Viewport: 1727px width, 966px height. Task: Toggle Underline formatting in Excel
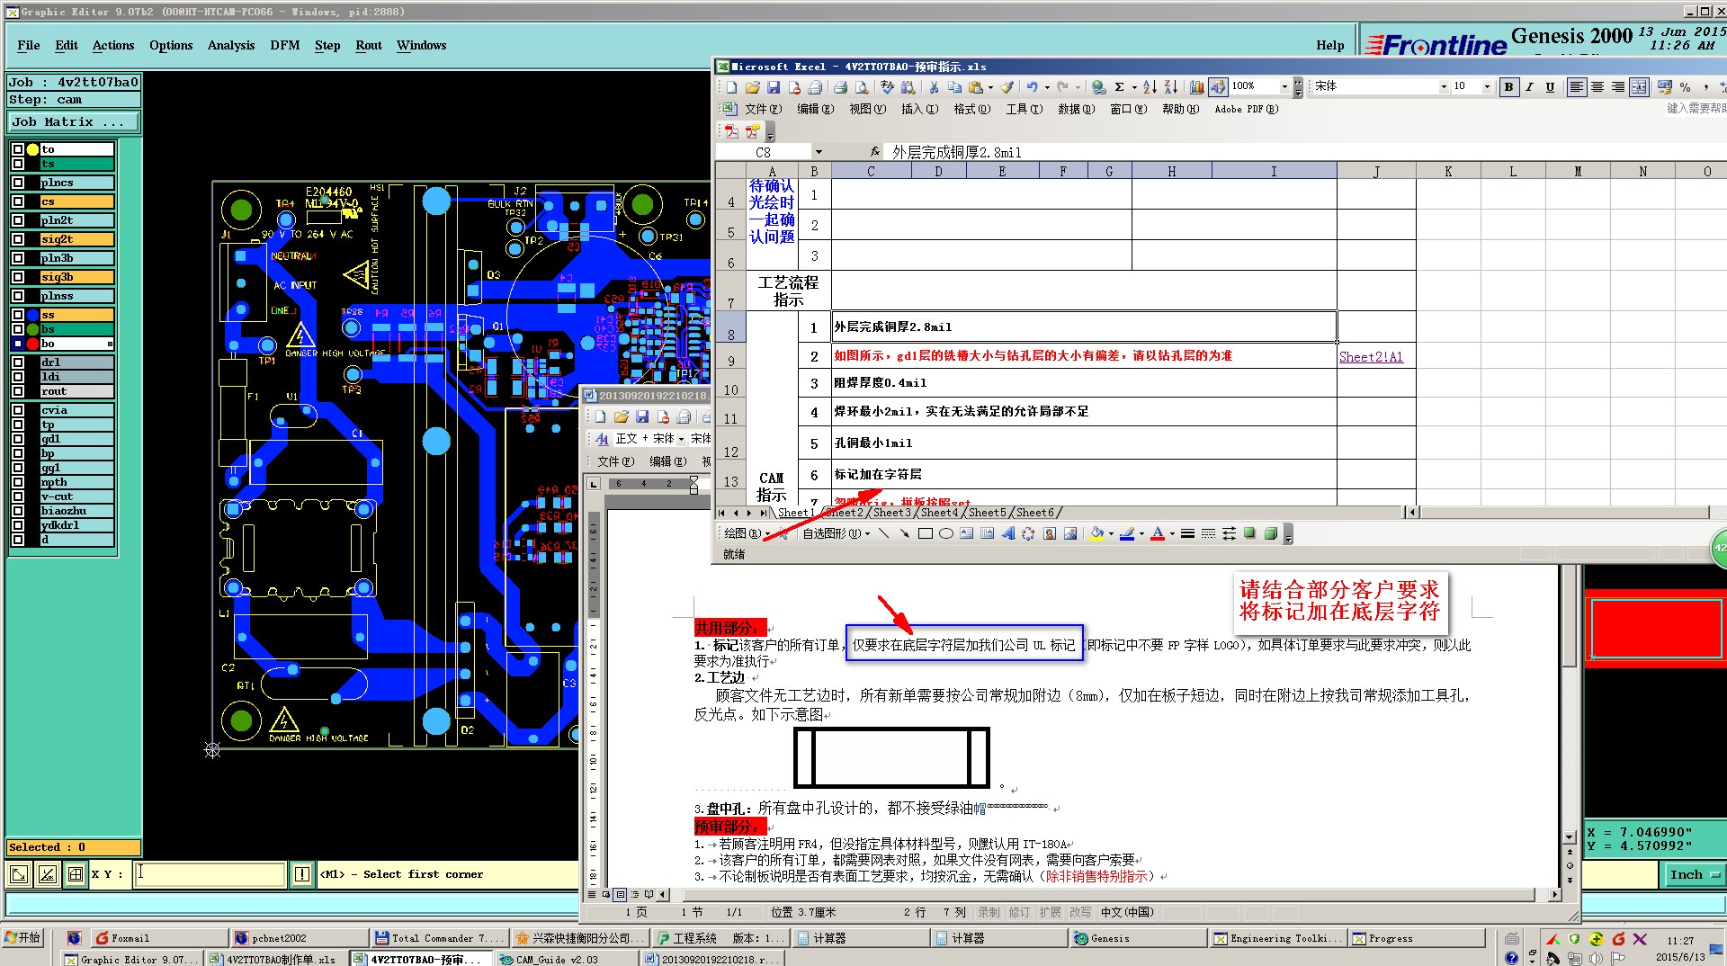click(x=1550, y=87)
